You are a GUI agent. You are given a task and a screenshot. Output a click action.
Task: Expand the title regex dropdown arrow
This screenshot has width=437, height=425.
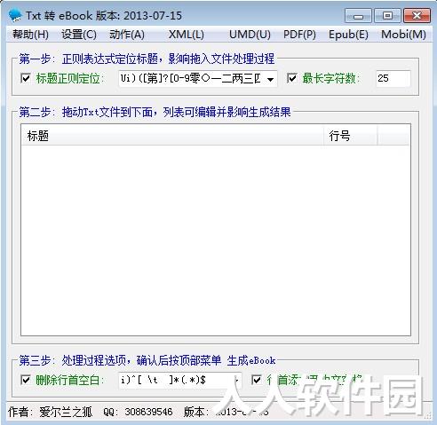(x=270, y=79)
